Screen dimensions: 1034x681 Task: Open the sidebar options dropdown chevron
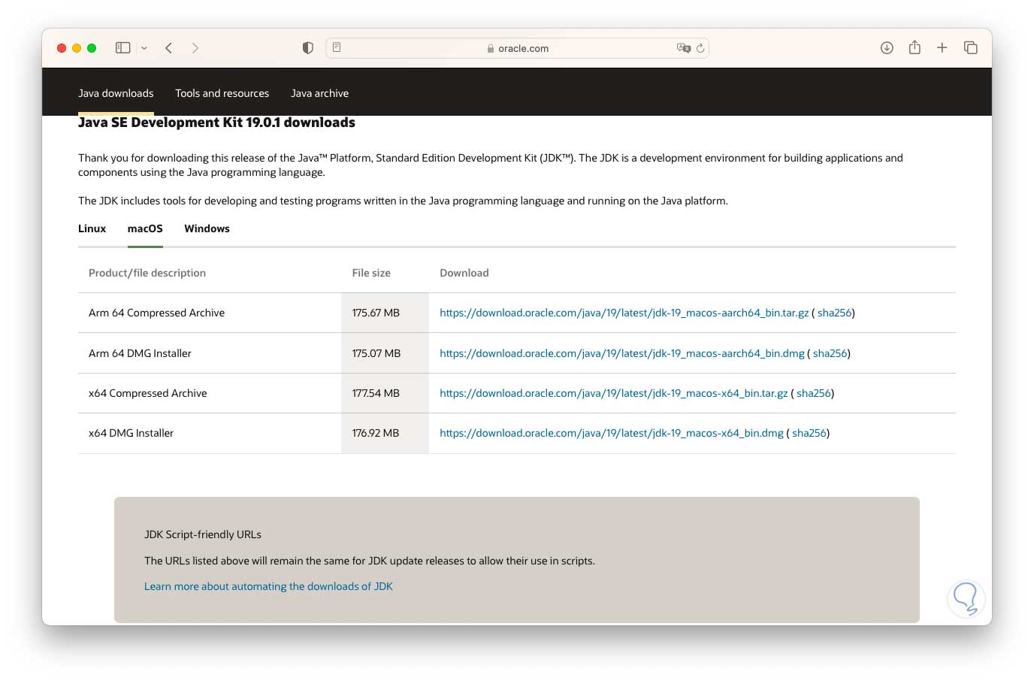144,48
